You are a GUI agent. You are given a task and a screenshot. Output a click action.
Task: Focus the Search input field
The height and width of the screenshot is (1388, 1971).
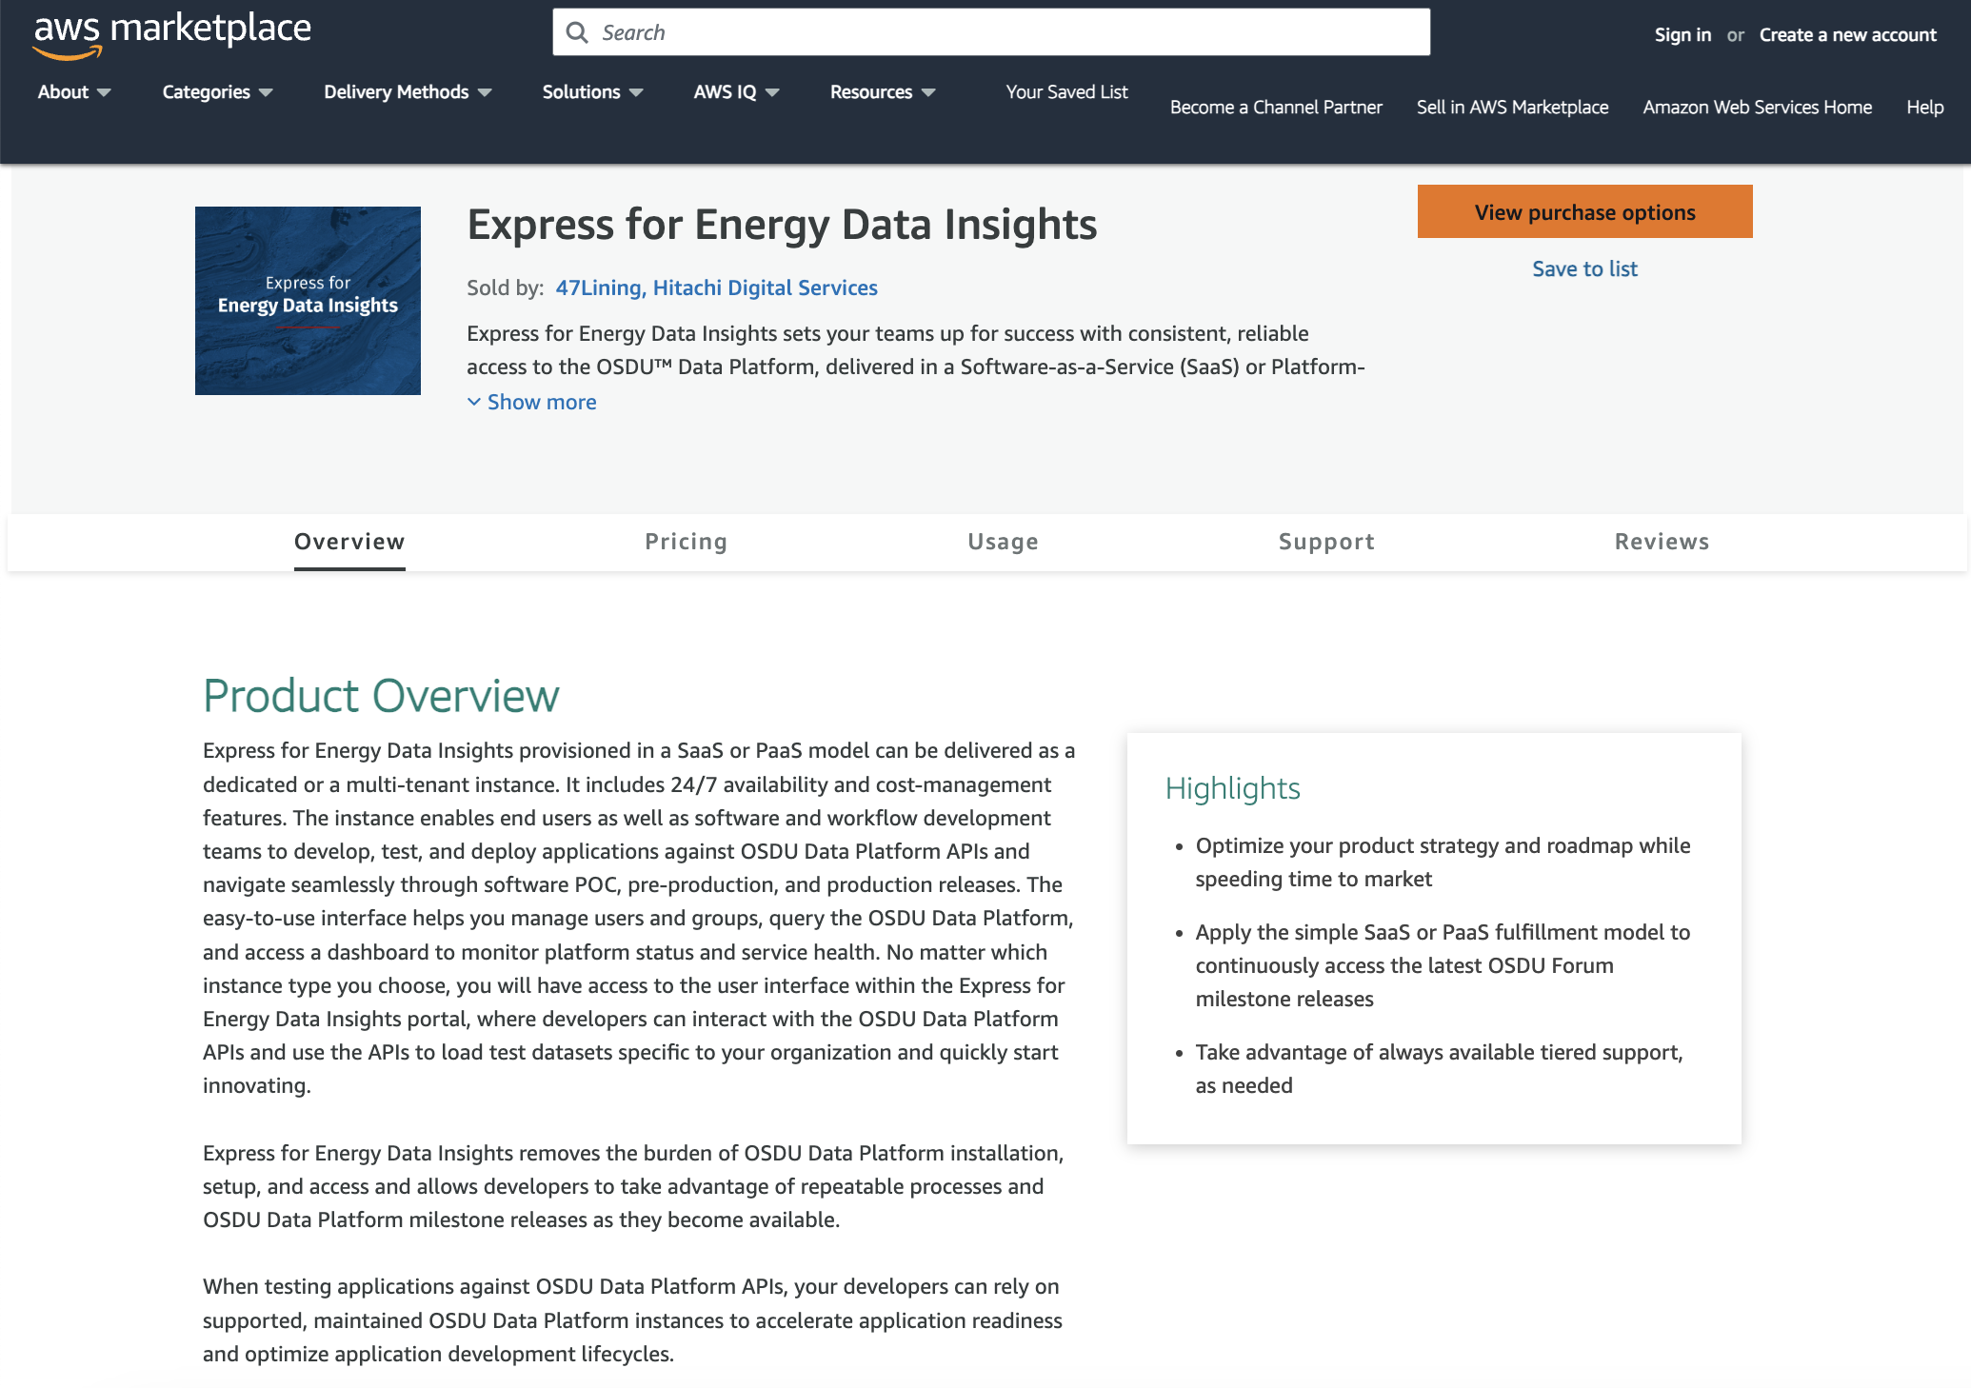coord(991,32)
